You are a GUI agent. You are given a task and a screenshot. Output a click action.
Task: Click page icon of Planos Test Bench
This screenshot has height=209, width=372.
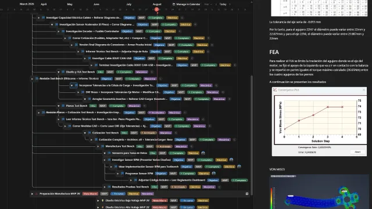coord(63,106)
